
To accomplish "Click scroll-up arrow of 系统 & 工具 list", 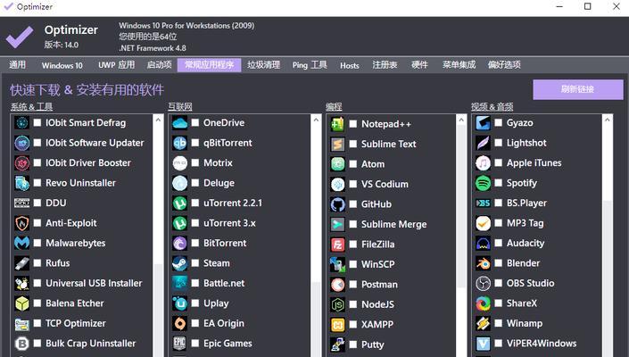I will coord(158,120).
